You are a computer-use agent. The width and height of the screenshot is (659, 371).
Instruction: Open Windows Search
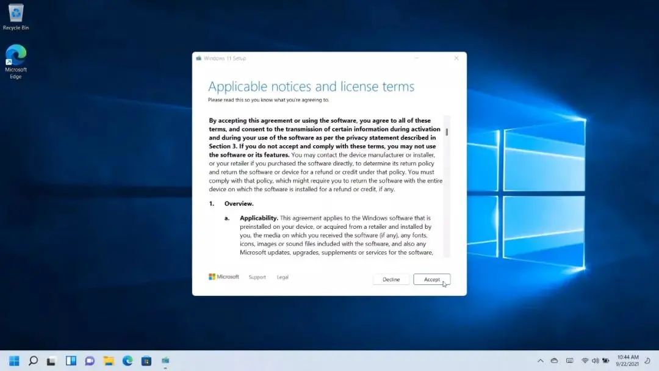[x=34, y=361]
